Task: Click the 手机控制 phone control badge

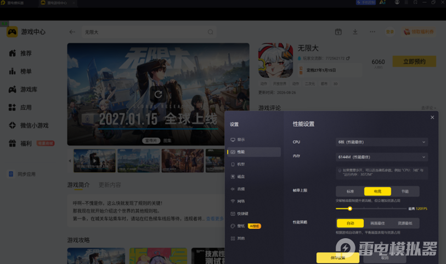Action: point(366,3)
